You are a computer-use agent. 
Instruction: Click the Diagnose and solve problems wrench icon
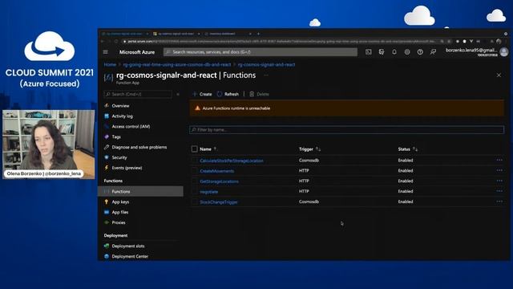point(107,147)
